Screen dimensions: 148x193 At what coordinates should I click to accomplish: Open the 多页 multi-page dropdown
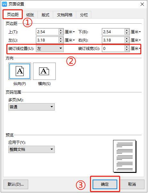point(31,107)
